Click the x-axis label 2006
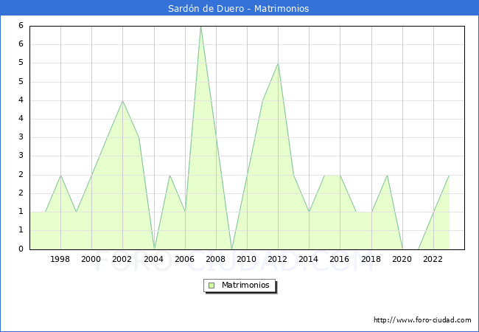This screenshot has width=479, height=332. [x=184, y=259]
